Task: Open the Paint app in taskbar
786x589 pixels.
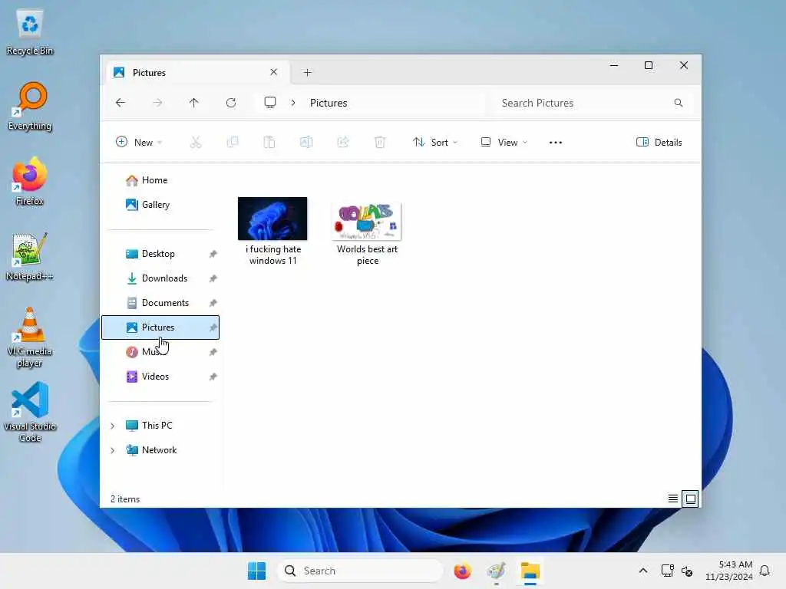Action: click(497, 571)
